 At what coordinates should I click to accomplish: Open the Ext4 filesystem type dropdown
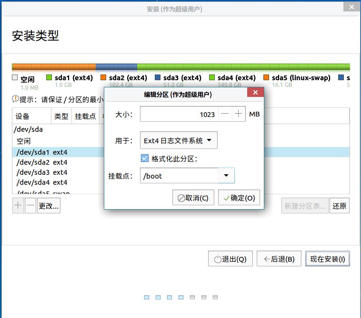[x=179, y=140]
